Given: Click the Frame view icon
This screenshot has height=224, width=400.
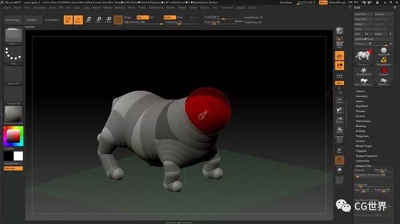Looking at the screenshot, I should (x=339, y=100).
